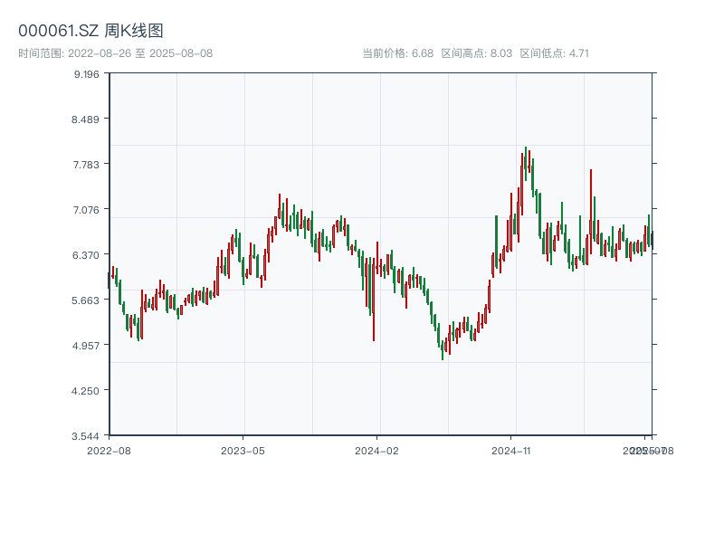Click the highest candlestick near 8.03 peak
724x543 pixels.
pyautogui.click(x=526, y=164)
